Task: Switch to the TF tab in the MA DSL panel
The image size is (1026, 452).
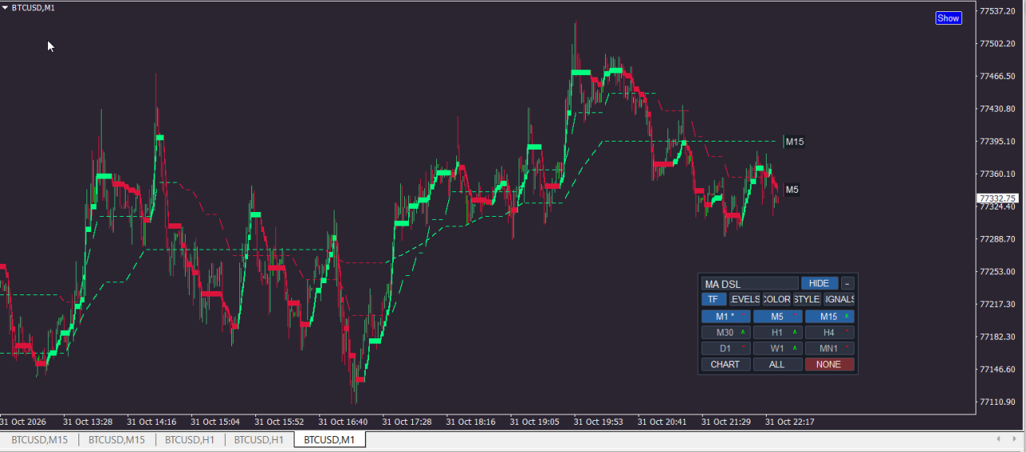Action: tap(713, 299)
